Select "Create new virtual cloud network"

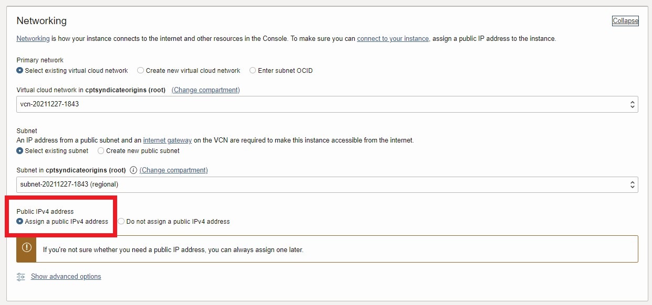click(140, 70)
